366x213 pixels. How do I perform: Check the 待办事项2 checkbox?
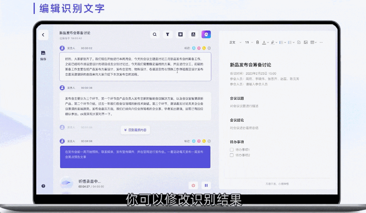[x=231, y=155]
